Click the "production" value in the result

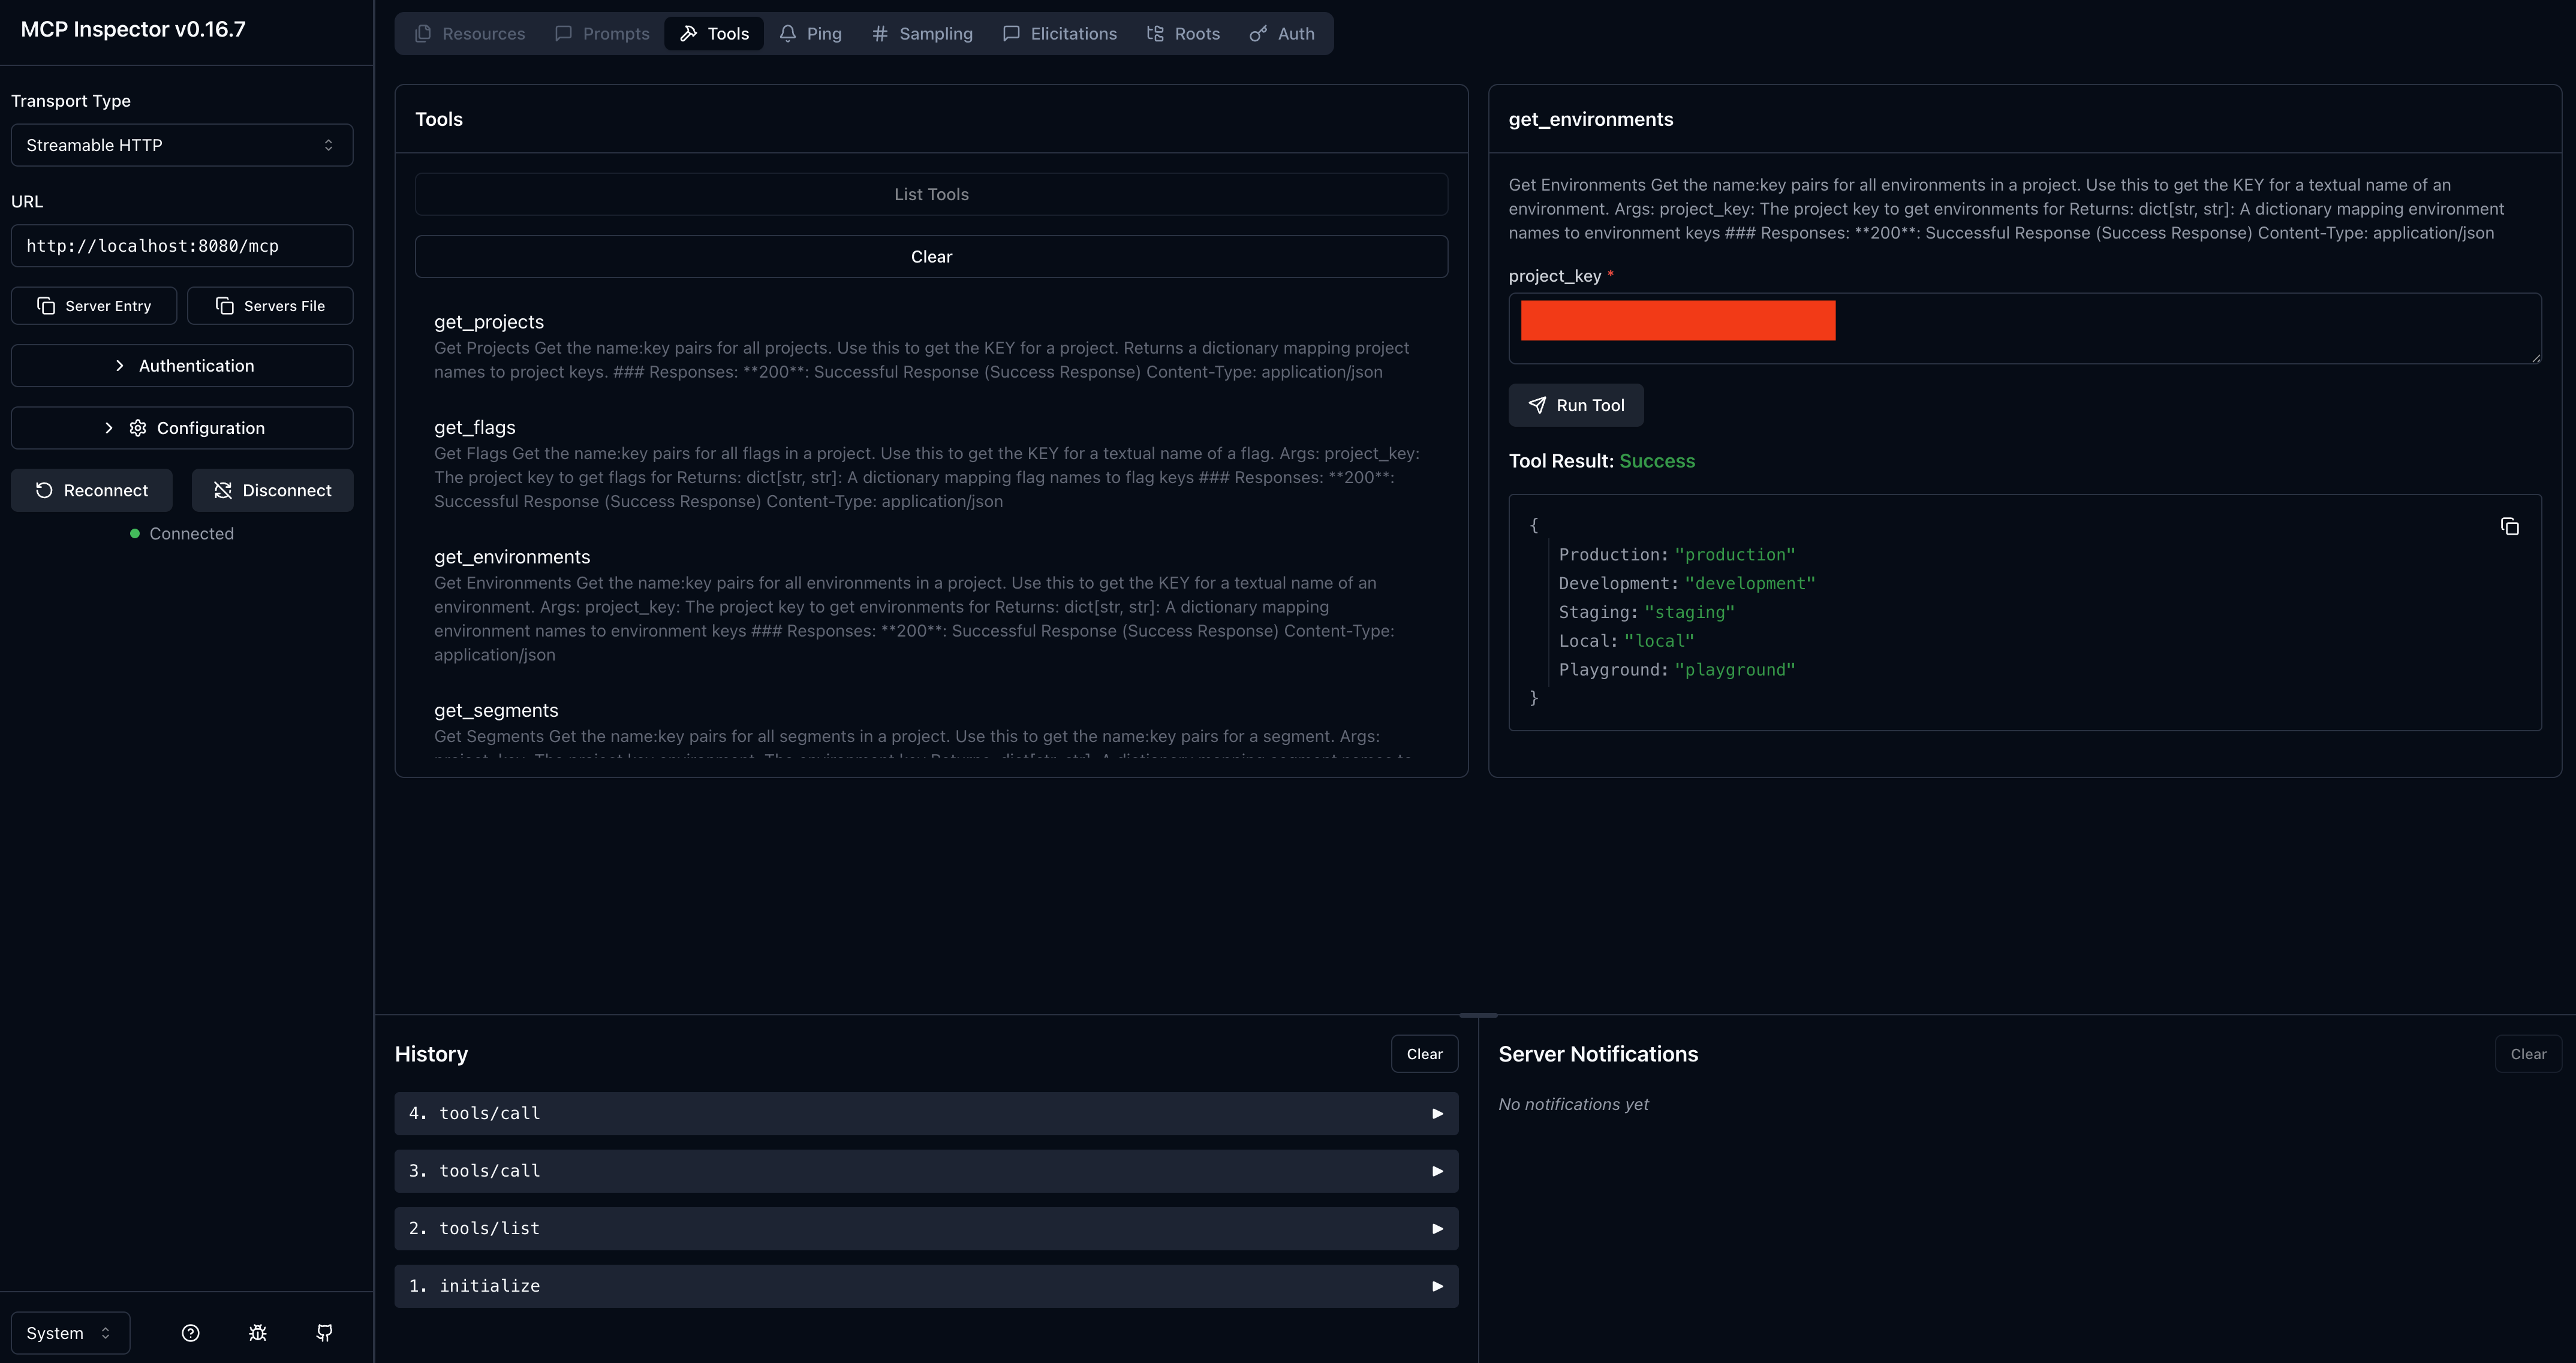click(1735, 554)
